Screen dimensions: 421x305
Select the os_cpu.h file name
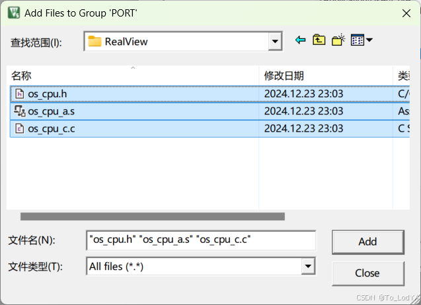pyautogui.click(x=48, y=94)
